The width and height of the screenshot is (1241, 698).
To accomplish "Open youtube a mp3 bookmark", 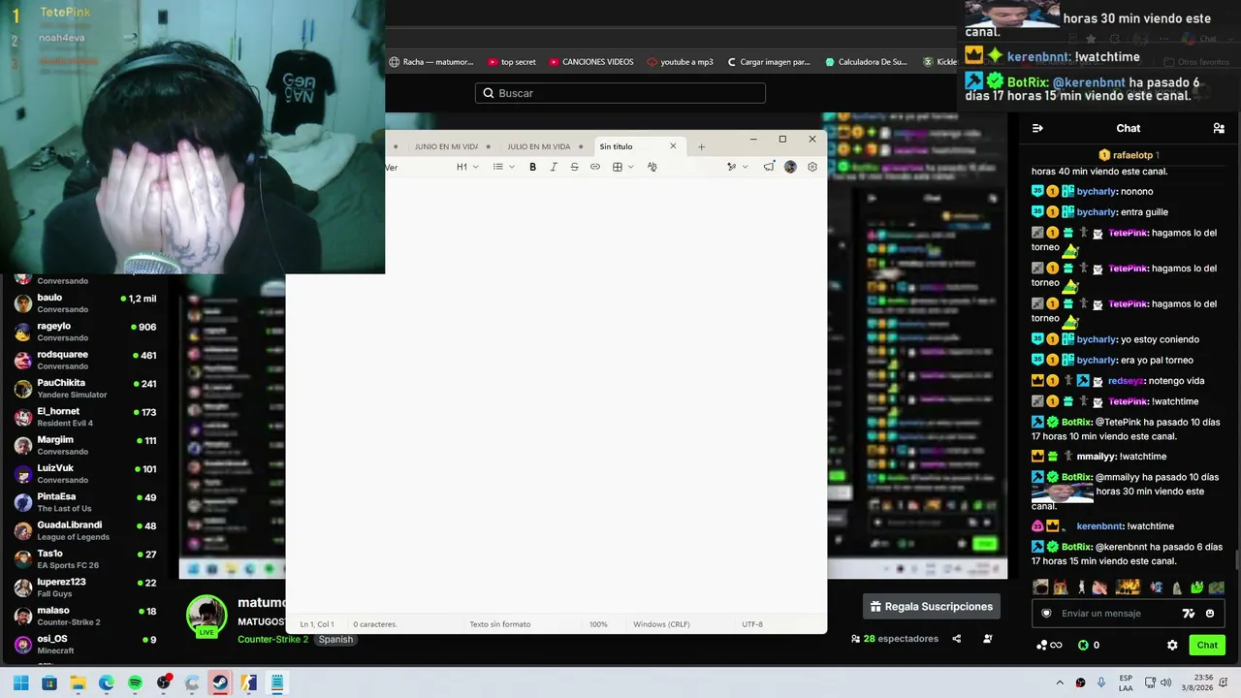I will [680, 62].
